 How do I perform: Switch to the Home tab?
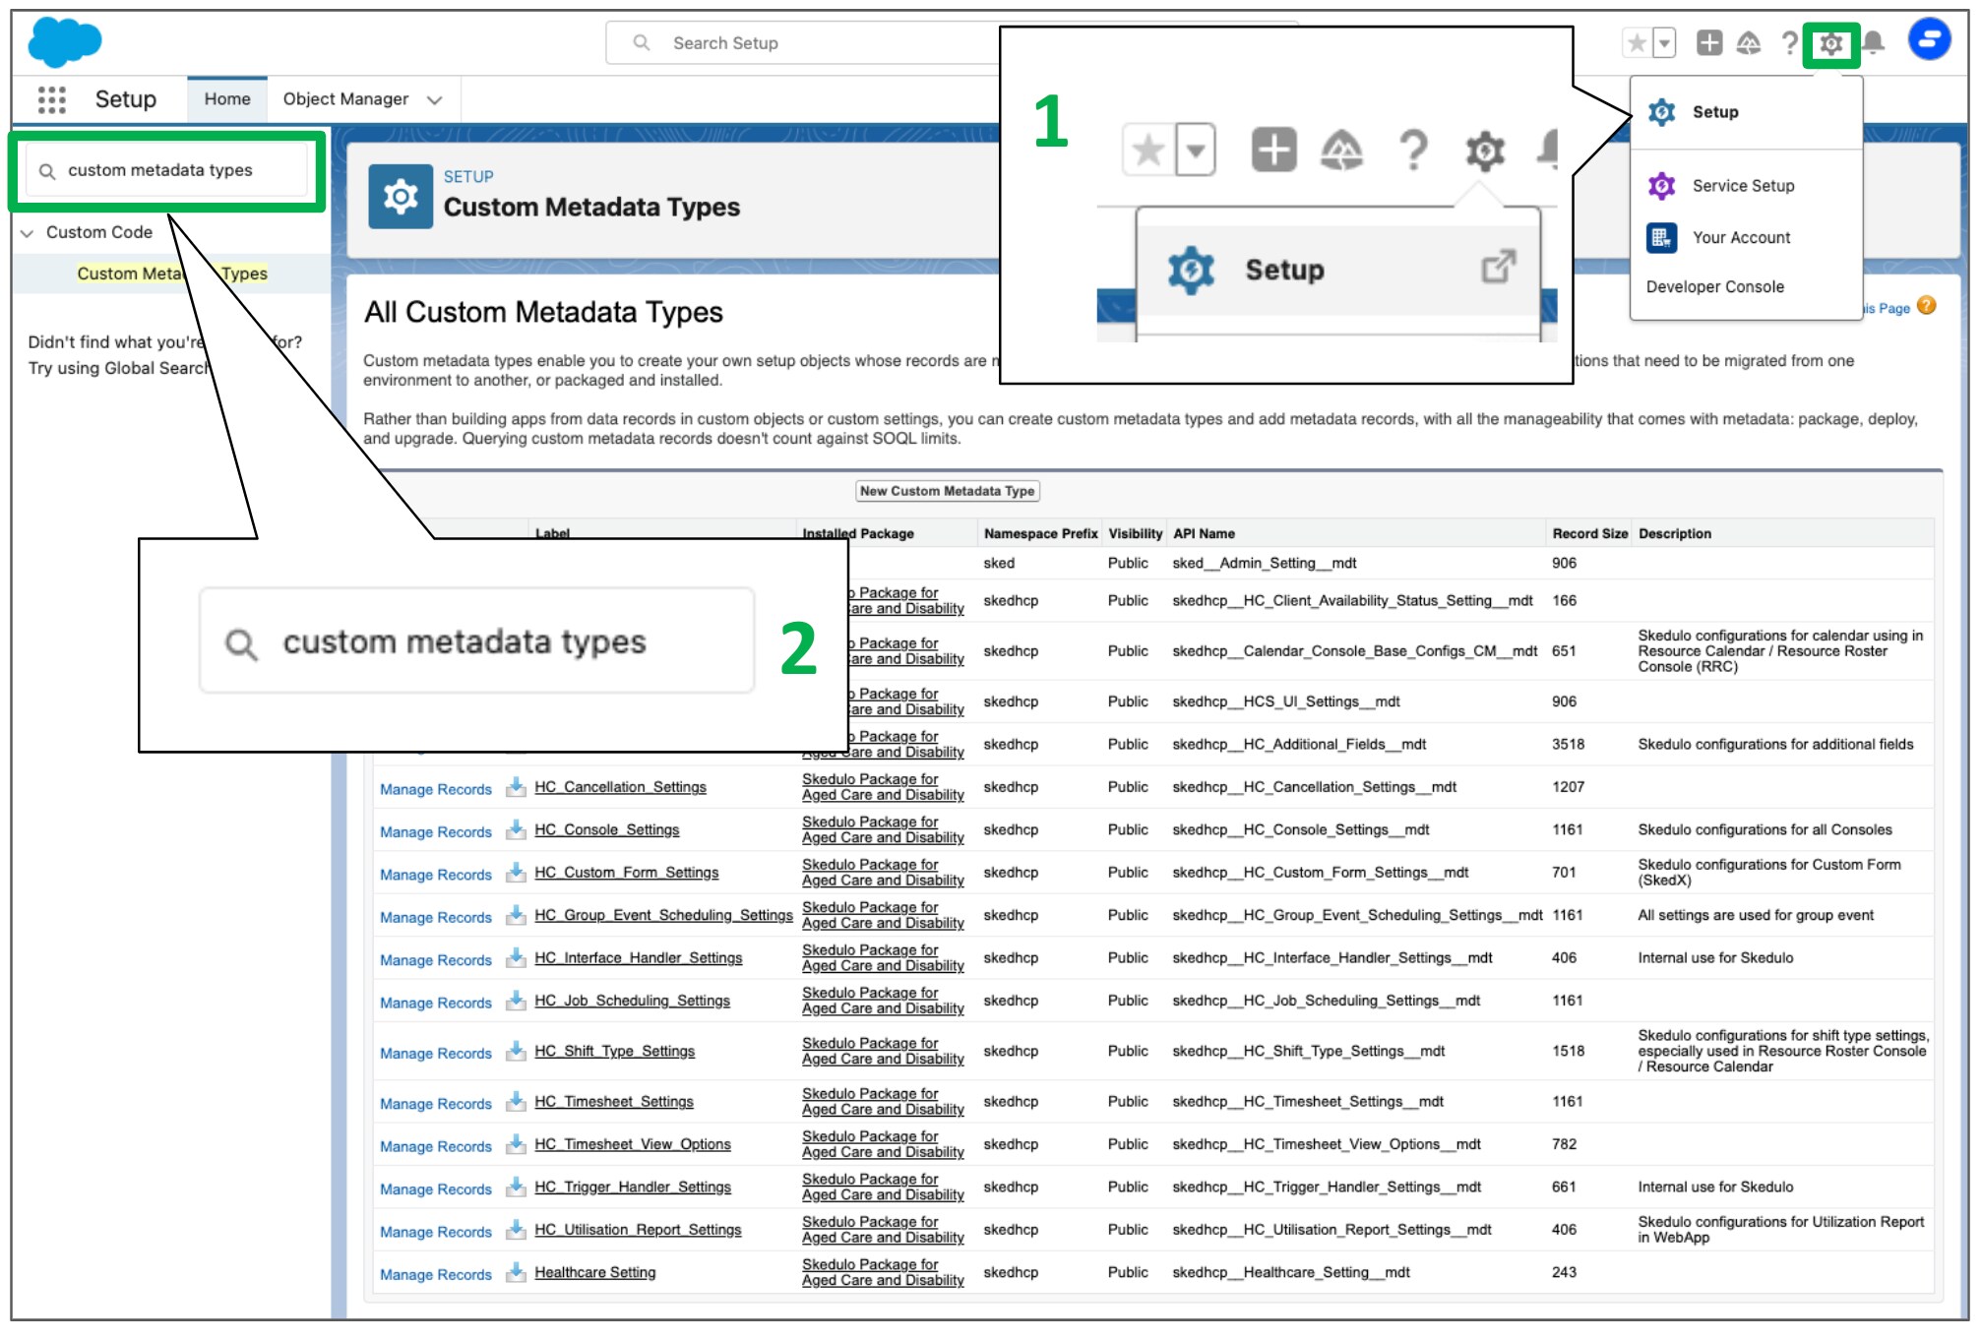coord(227,99)
